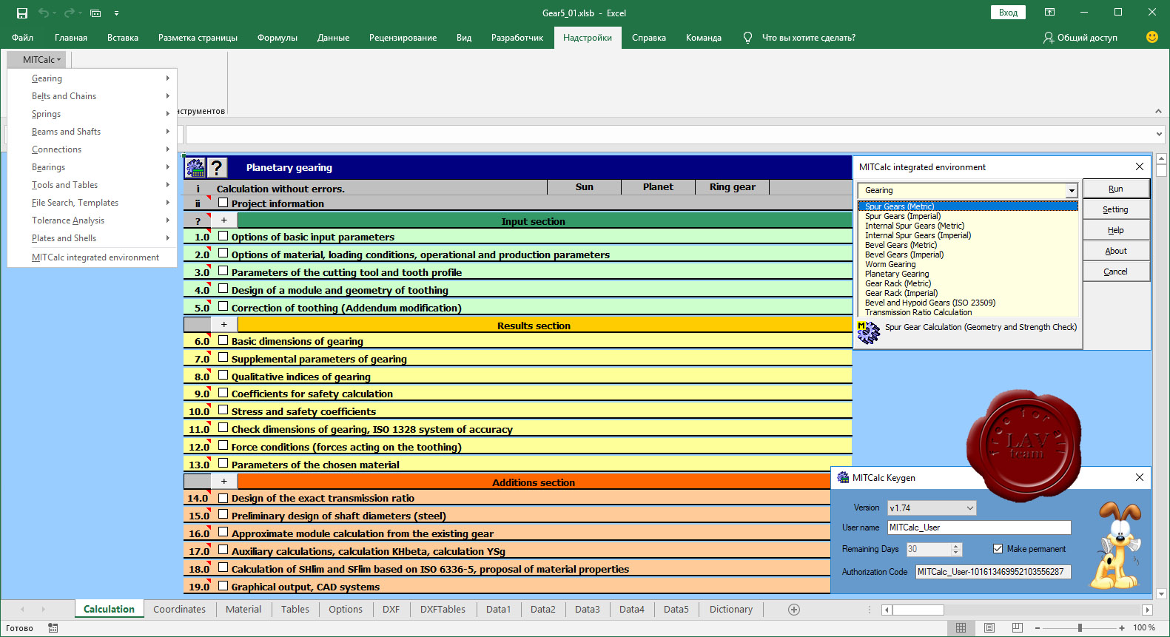Tick the Design of exact transmission ratio checkbox
Screen dimensions: 1170x637
(223, 498)
